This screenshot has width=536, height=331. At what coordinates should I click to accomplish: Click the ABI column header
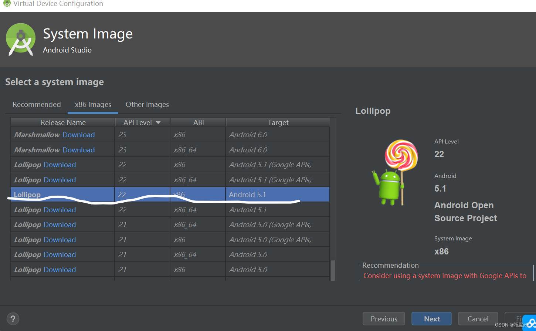199,122
